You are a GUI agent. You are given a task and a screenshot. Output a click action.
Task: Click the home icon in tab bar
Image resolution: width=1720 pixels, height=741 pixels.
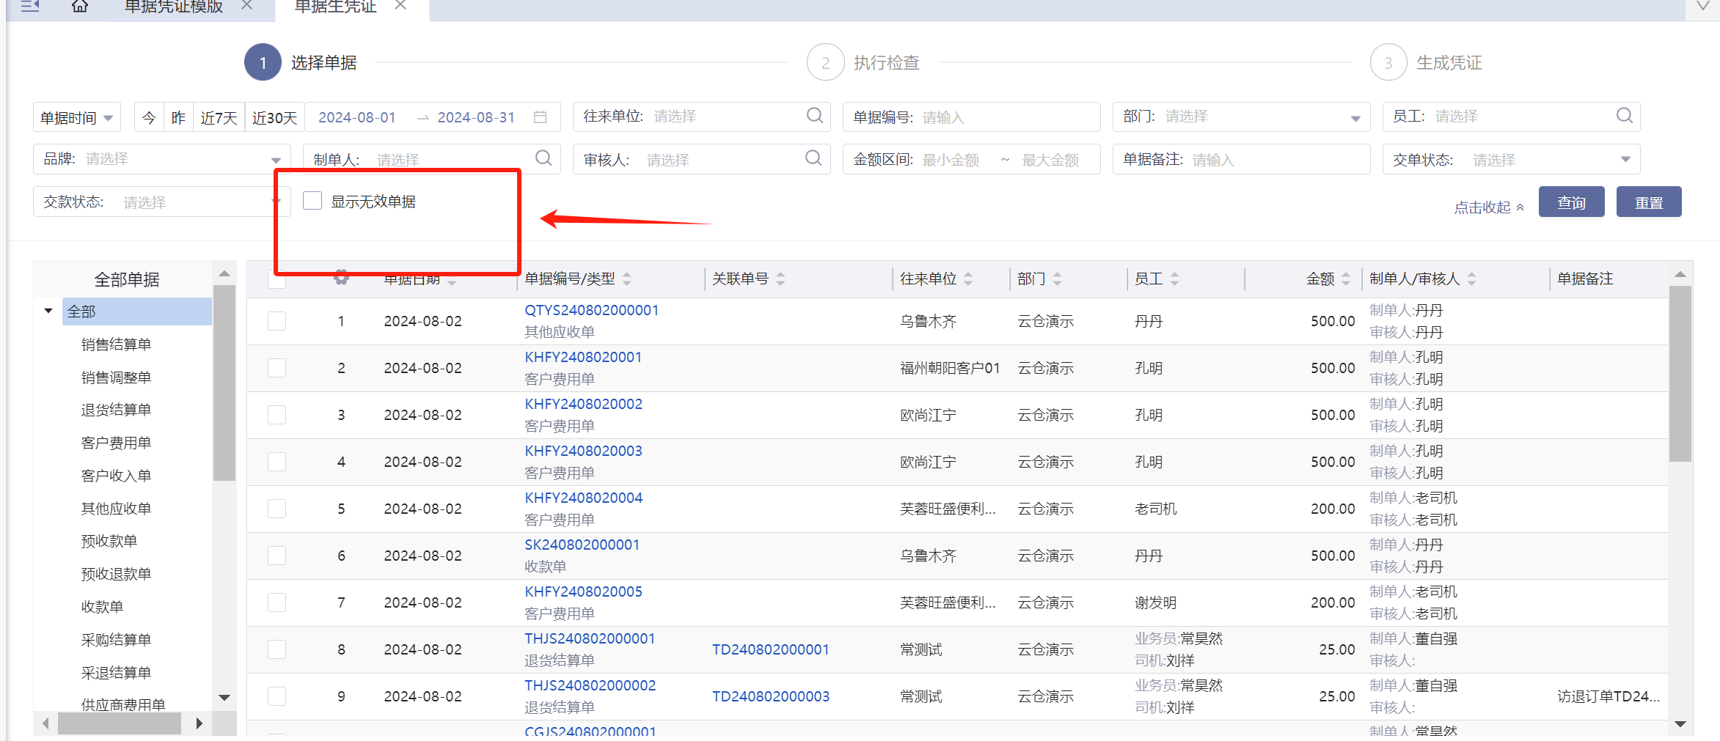coord(80,7)
